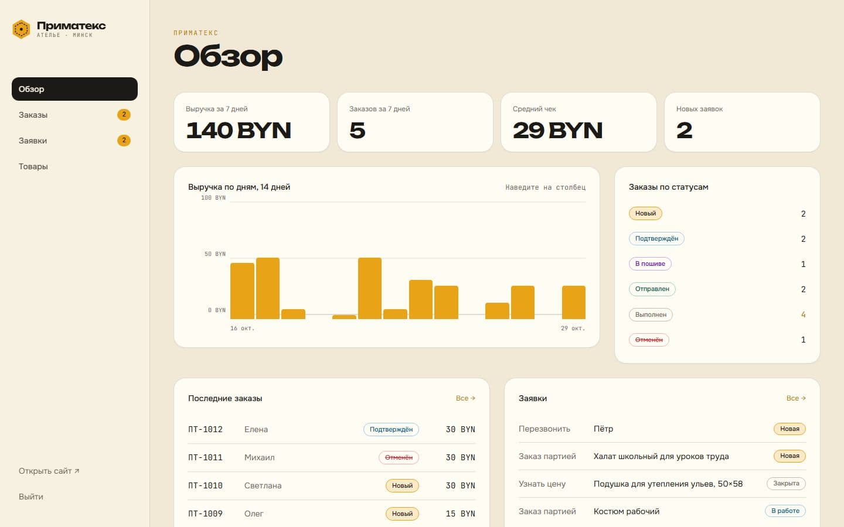Select the В пошиве status tag
The width and height of the screenshot is (844, 527).
(650, 264)
